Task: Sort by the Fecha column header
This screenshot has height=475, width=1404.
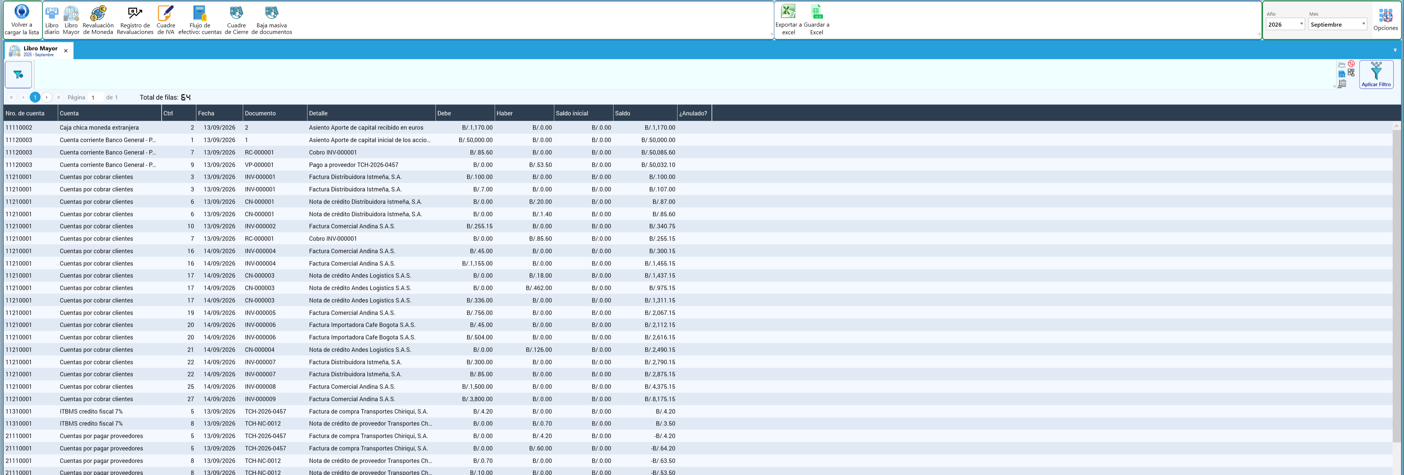Action: [219, 113]
